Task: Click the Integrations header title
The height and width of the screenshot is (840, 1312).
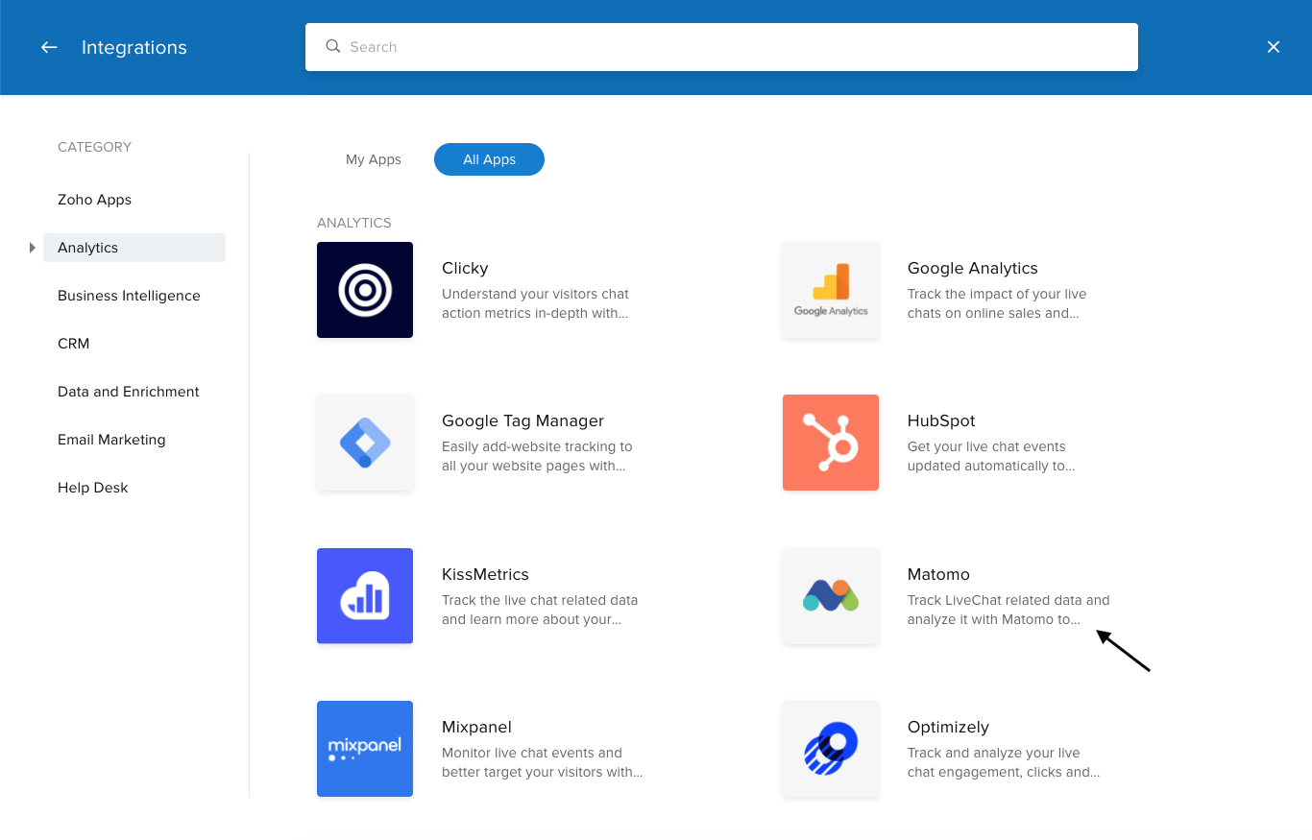Action: (x=134, y=47)
